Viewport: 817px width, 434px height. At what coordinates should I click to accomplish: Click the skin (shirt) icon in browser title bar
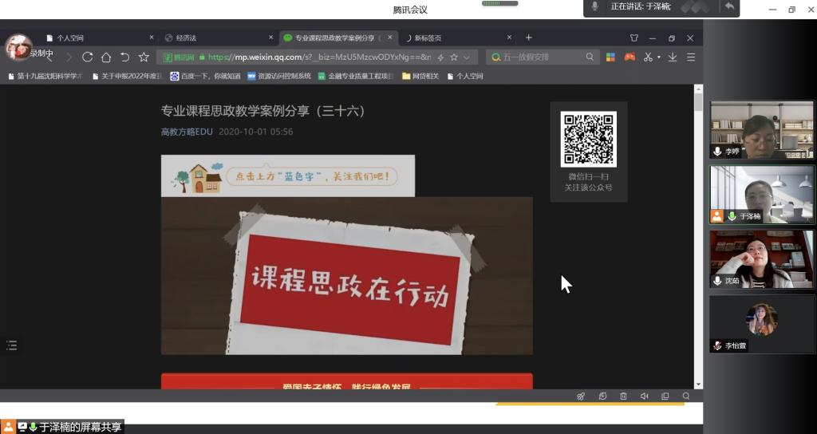coord(634,38)
